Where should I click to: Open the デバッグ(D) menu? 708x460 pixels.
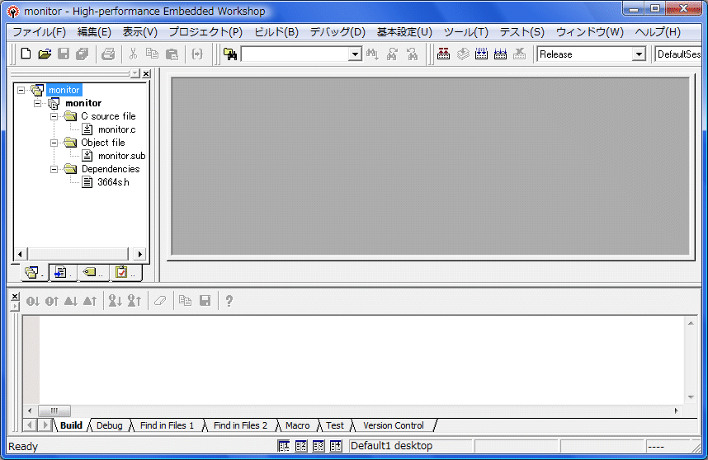[337, 32]
